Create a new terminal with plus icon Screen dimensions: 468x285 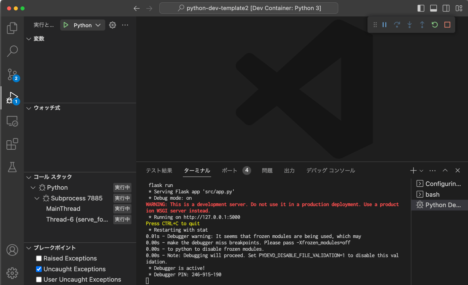pos(413,171)
